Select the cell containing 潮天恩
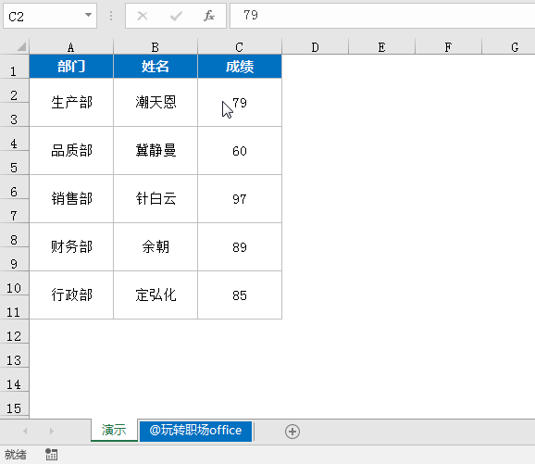Viewport: 535px width, 464px height. (x=156, y=103)
